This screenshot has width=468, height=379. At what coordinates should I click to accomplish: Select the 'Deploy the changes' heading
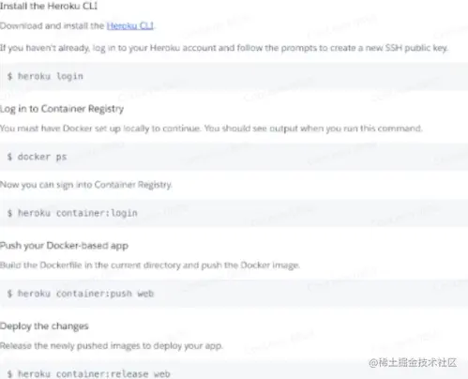pos(44,326)
